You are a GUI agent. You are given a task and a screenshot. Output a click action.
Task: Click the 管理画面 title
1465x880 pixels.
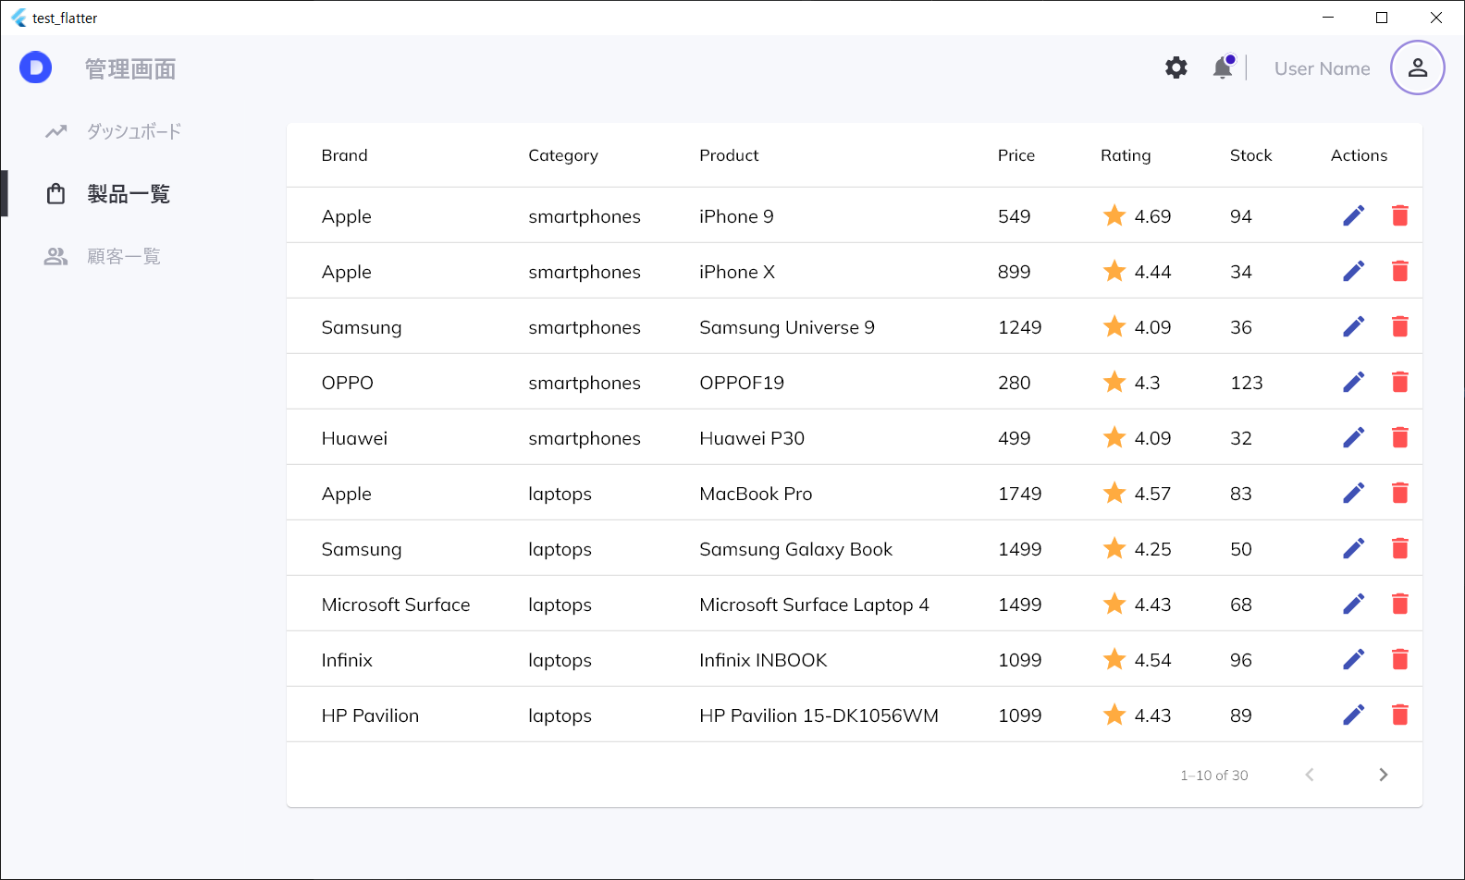coord(130,68)
